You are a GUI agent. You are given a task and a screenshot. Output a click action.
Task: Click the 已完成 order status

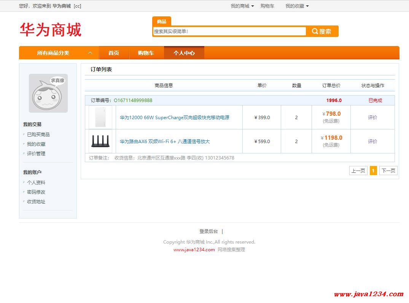click(375, 100)
